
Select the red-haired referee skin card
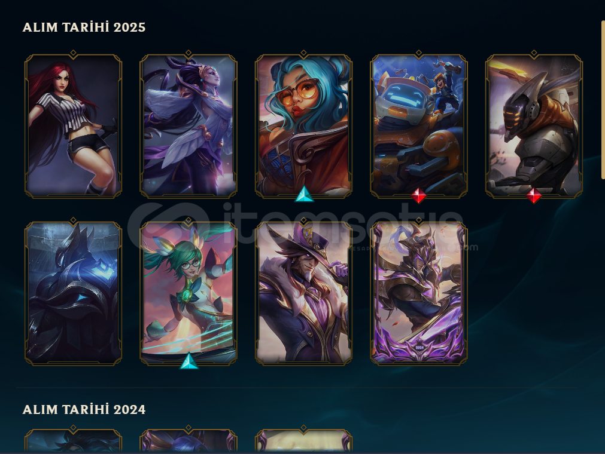pos(74,126)
